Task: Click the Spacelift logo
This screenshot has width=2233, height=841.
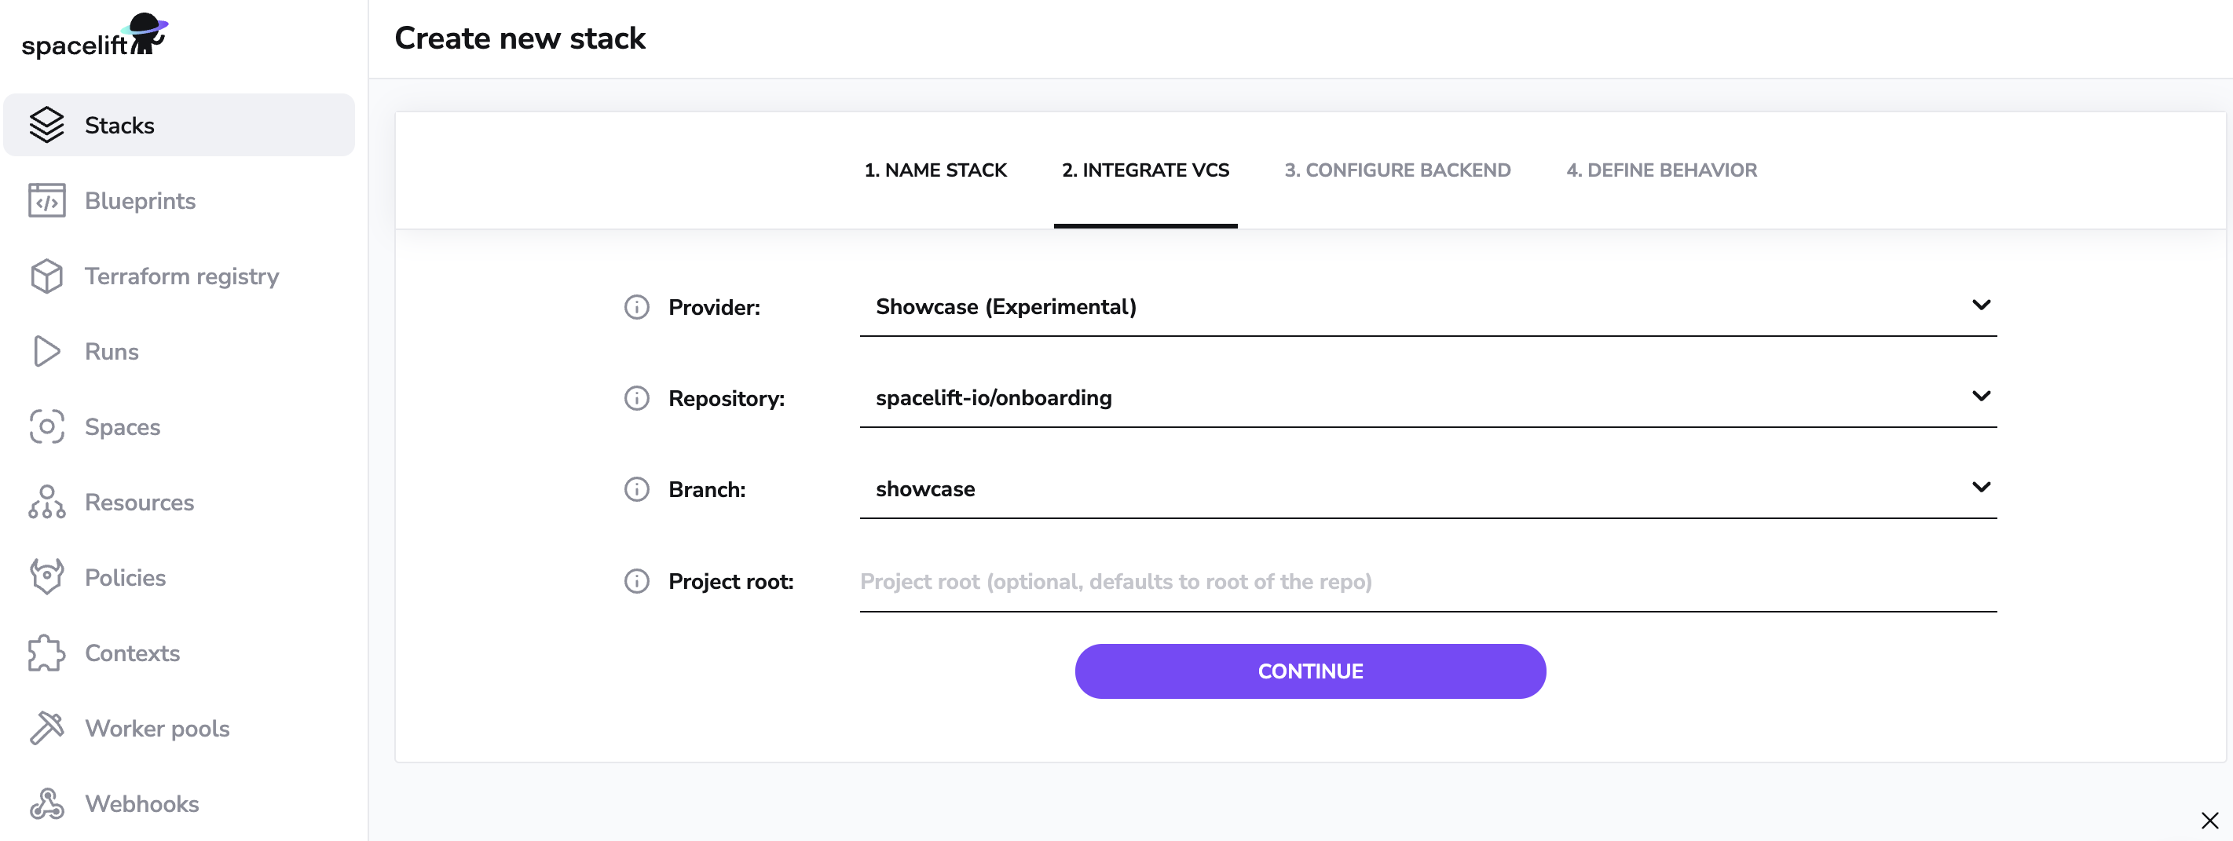Action: 94,36
